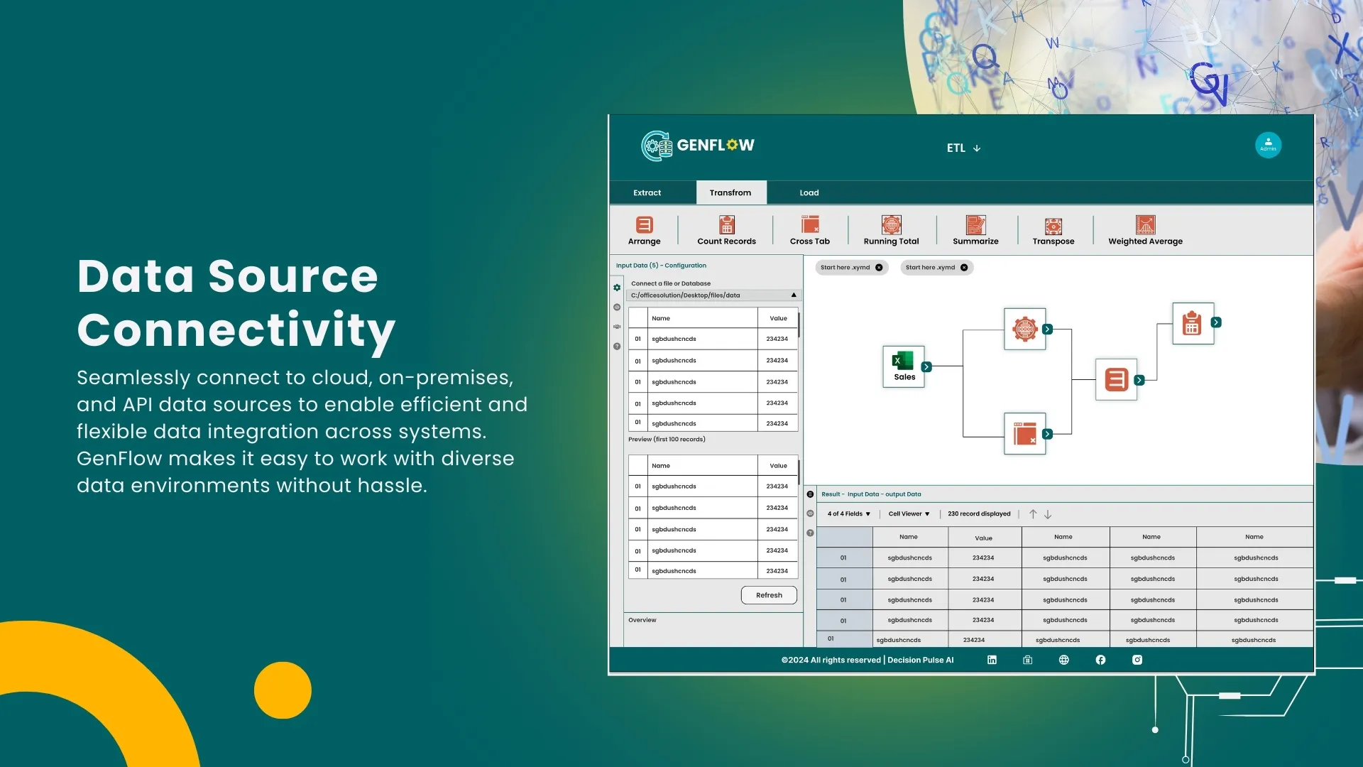This screenshot has height=767, width=1363.
Task: Collapse the C:/officesolution/Desktop/files/data path selector
Action: (793, 295)
